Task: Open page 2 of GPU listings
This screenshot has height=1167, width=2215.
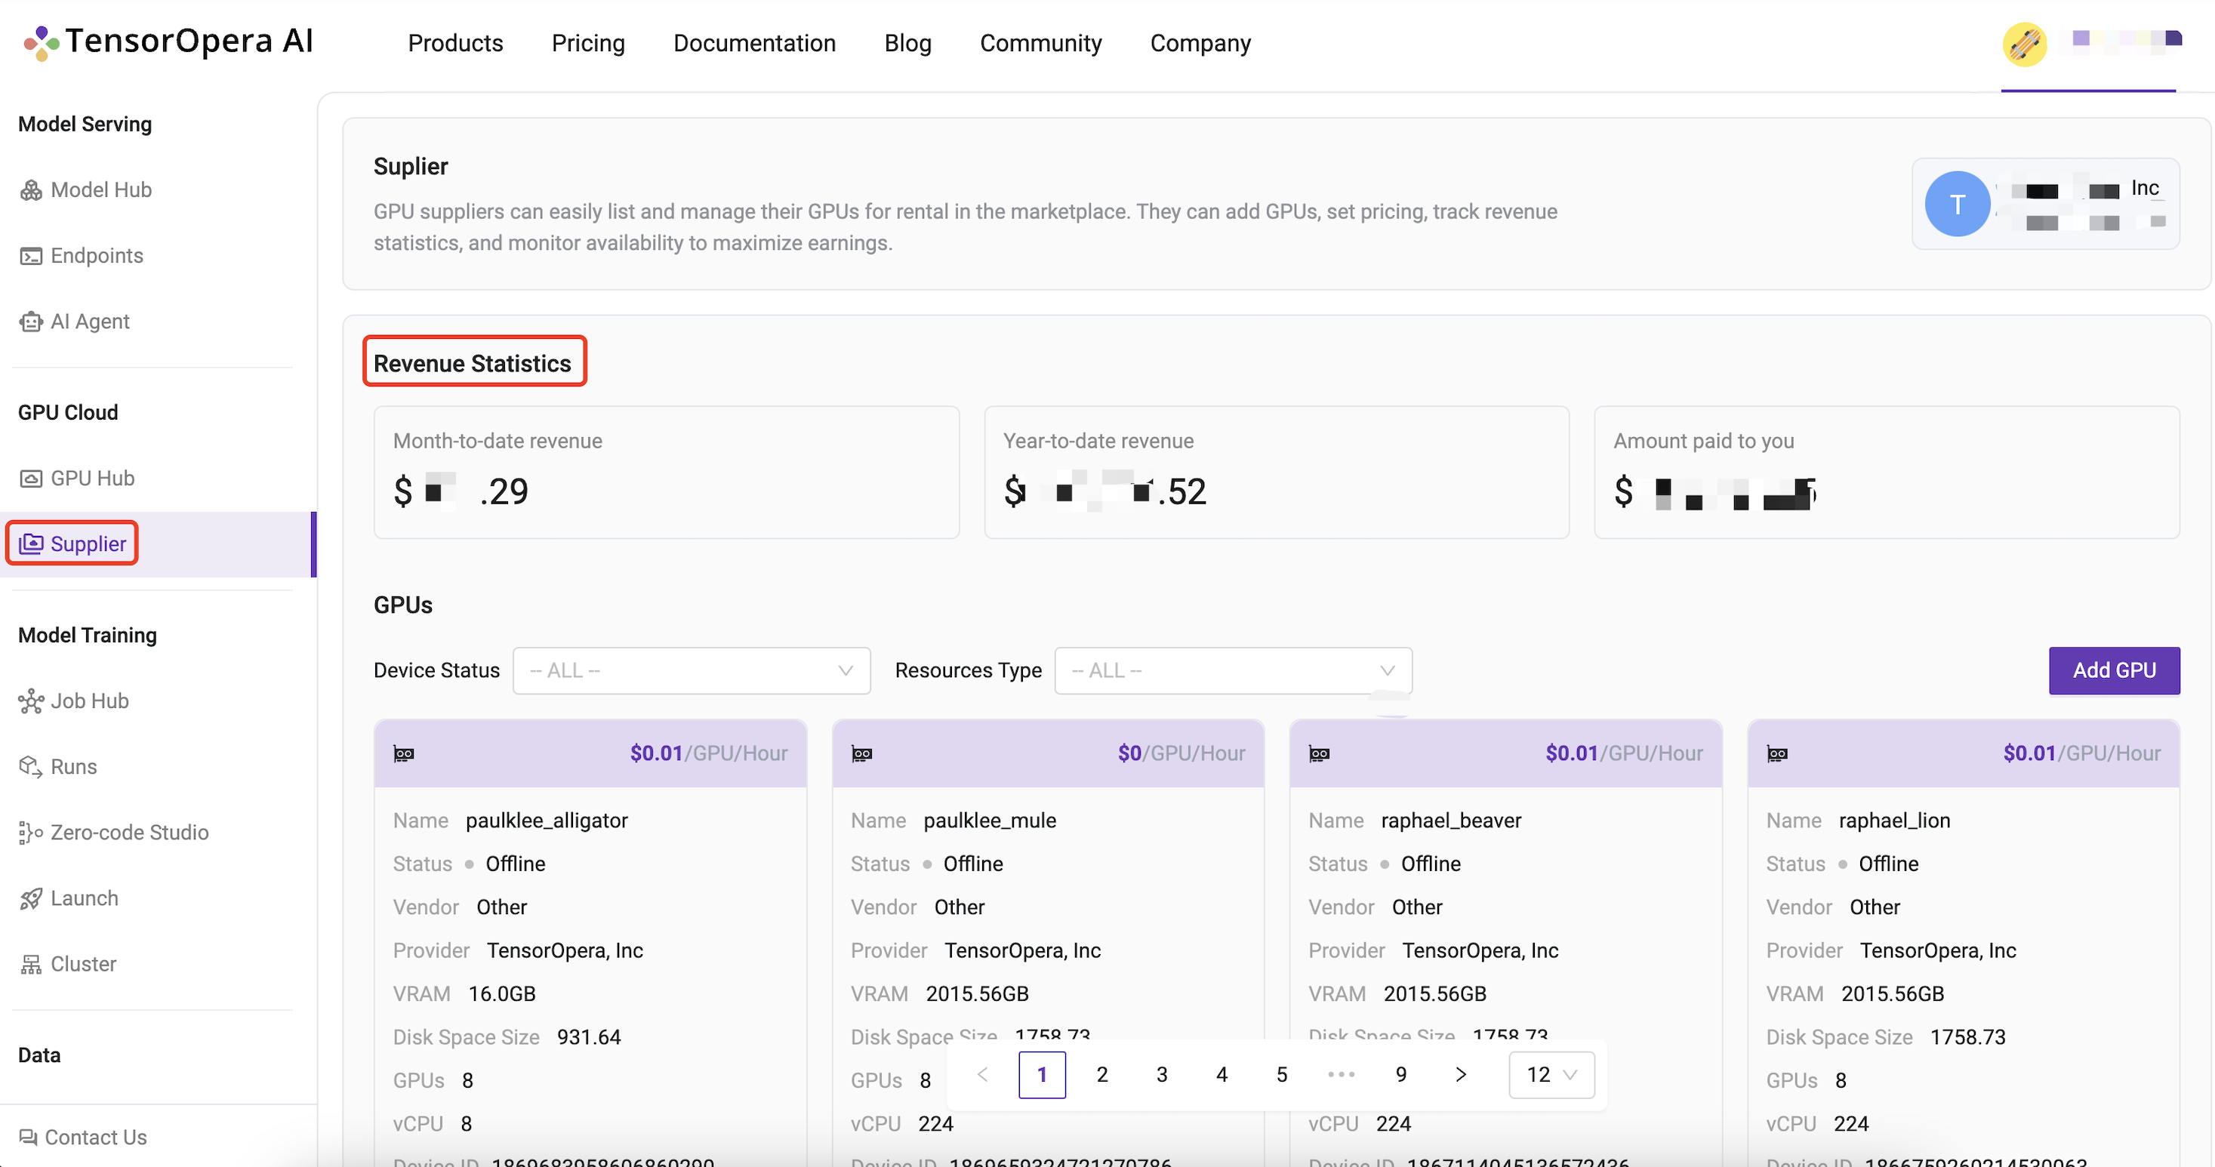Action: click(x=1101, y=1075)
